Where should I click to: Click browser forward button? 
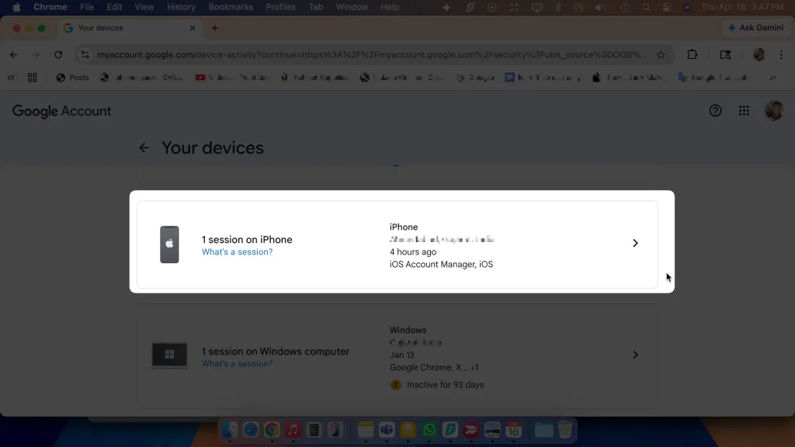point(36,55)
